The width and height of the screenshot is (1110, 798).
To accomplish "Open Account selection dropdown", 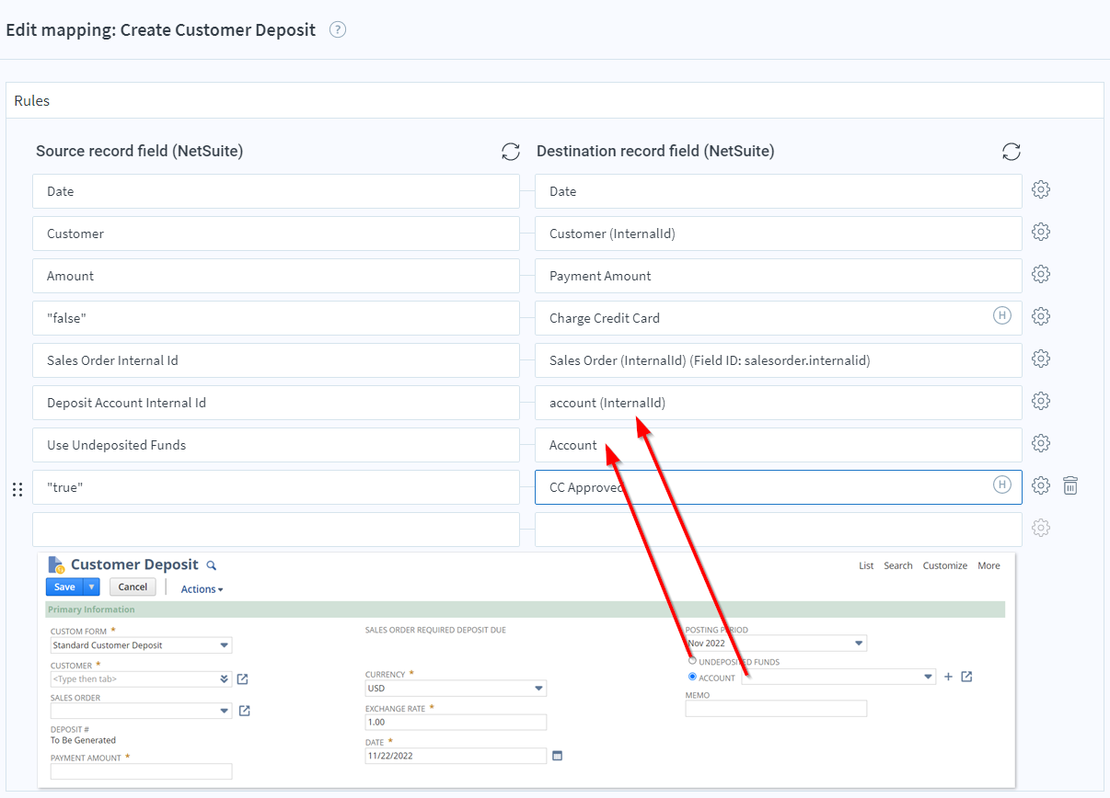I will click(928, 677).
